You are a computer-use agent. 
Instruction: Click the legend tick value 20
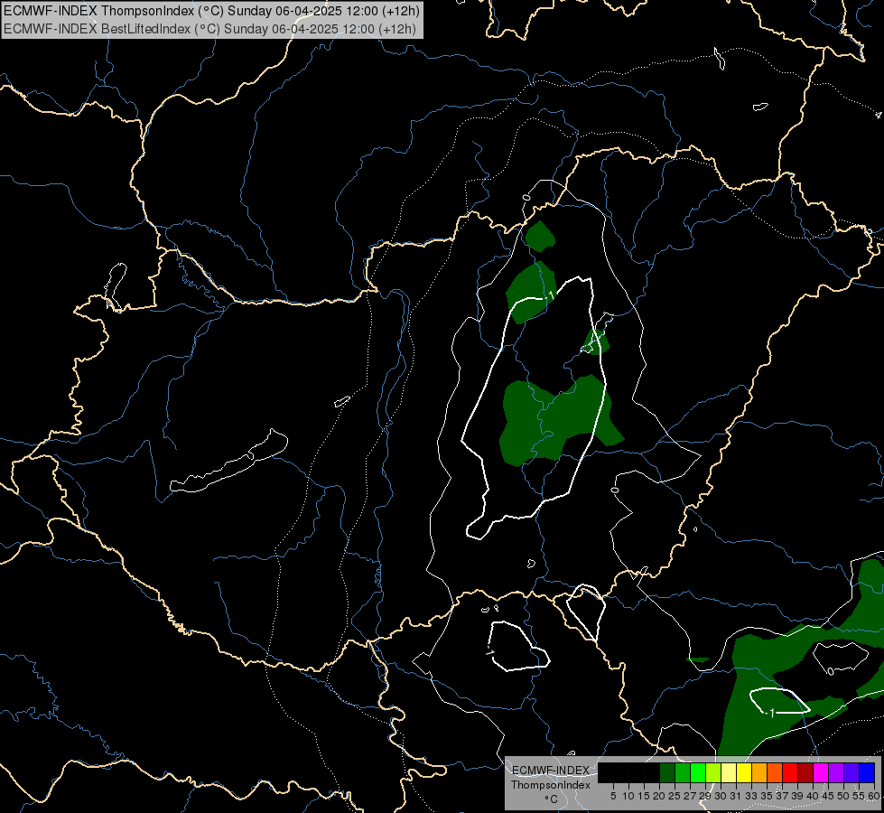coord(659,796)
